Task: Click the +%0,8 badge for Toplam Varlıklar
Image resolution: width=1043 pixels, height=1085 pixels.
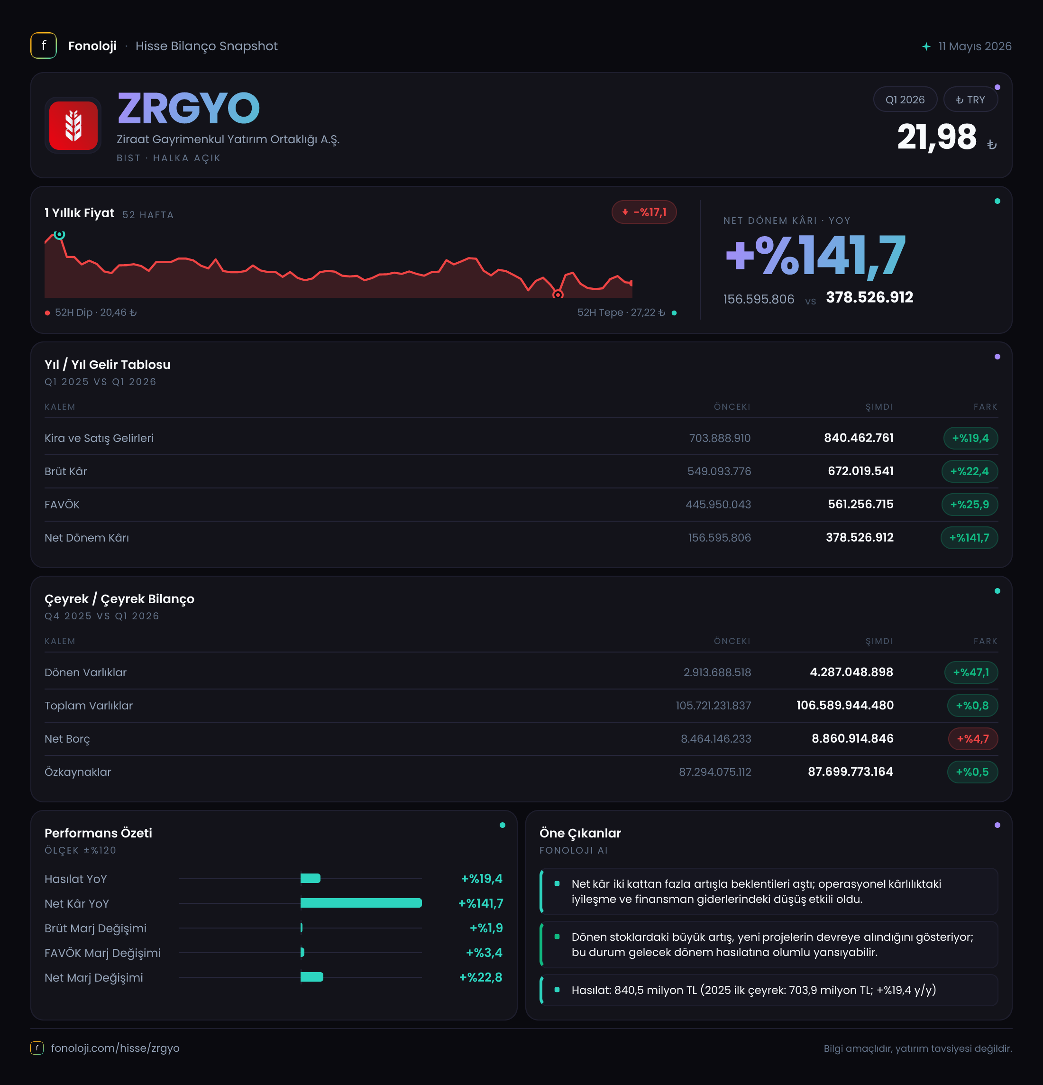Action: click(973, 705)
